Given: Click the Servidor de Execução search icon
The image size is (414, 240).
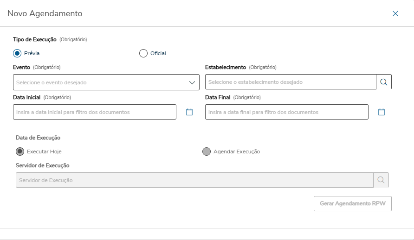Looking at the screenshot, I should tap(381, 180).
